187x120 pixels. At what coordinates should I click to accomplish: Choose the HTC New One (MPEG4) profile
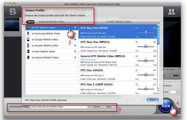tap(118, 46)
